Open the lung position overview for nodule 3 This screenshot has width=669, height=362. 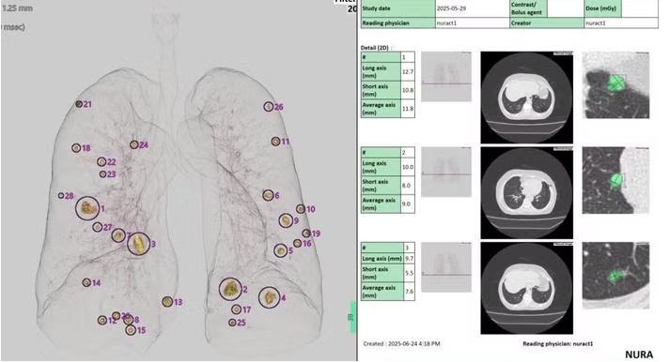point(446,267)
